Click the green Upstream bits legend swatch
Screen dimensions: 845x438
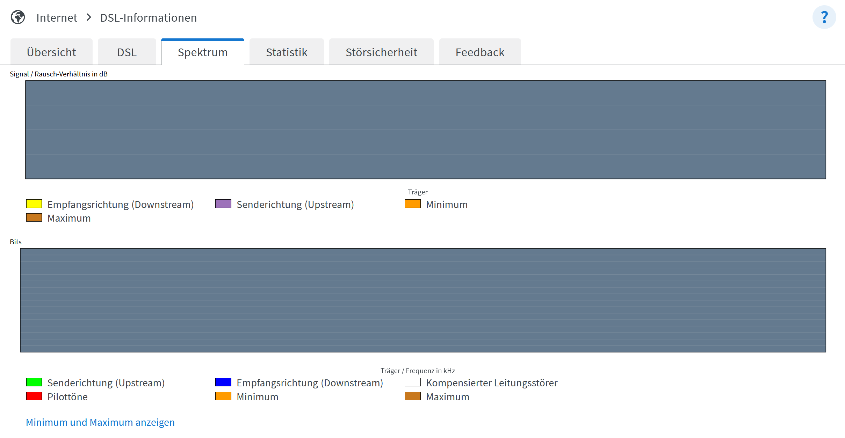point(34,382)
